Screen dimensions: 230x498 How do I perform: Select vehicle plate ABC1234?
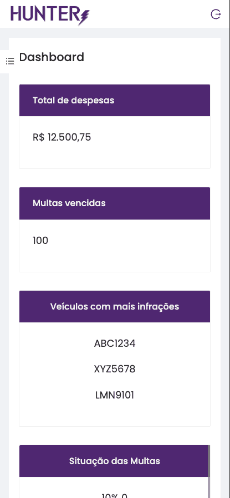click(x=115, y=343)
